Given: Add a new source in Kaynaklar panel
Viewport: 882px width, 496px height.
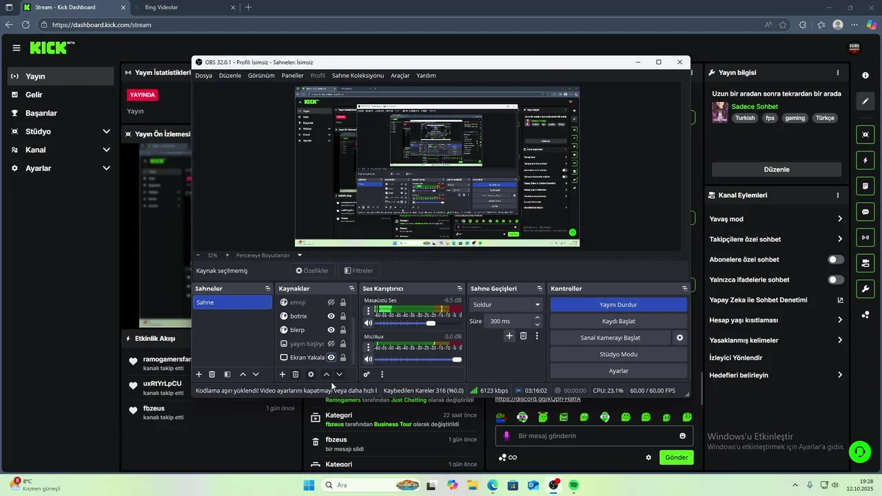Looking at the screenshot, I should [x=283, y=374].
